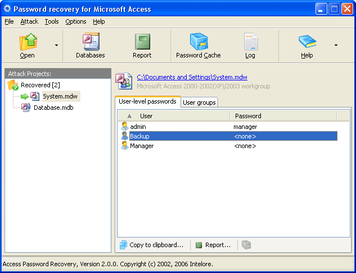Click the <none> password of Backup
This screenshot has height=273, width=356.
(x=245, y=136)
